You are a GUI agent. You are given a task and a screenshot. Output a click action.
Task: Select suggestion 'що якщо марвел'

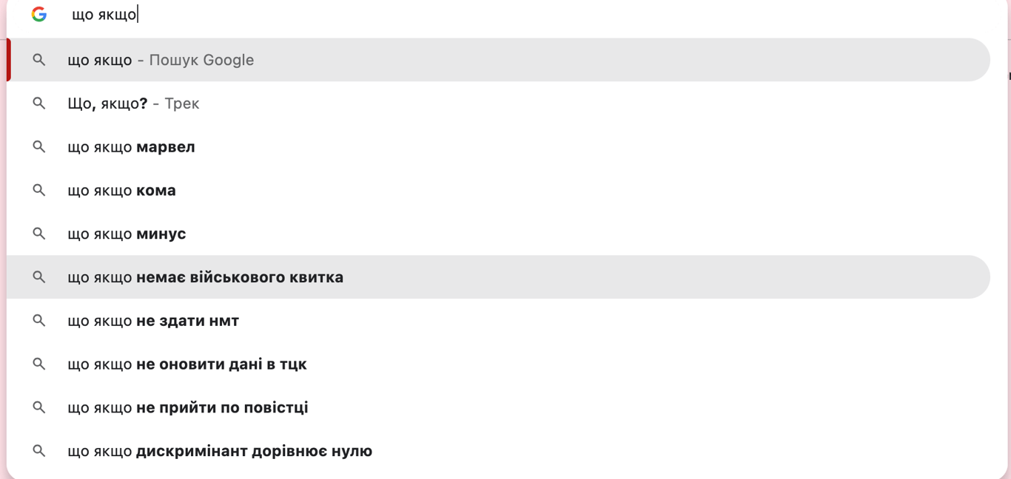131,147
